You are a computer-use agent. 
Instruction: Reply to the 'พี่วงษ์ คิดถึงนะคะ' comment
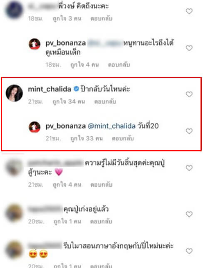pyautogui.click(x=101, y=18)
